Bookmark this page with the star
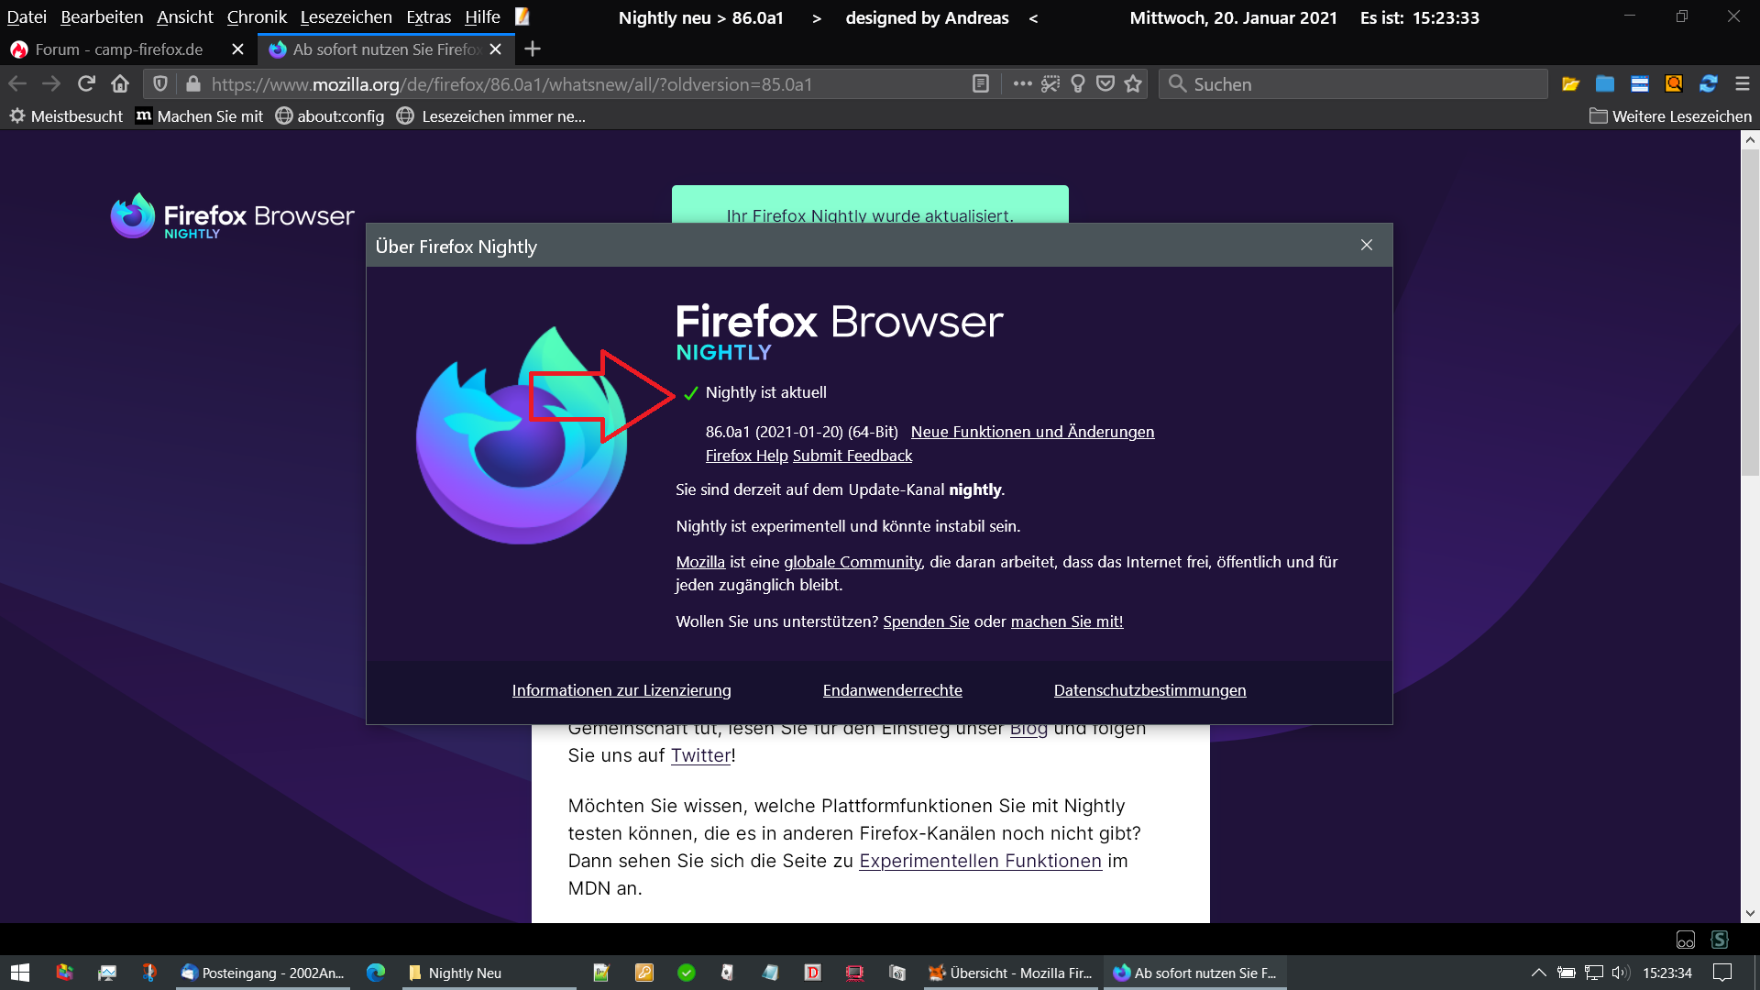 point(1133,83)
